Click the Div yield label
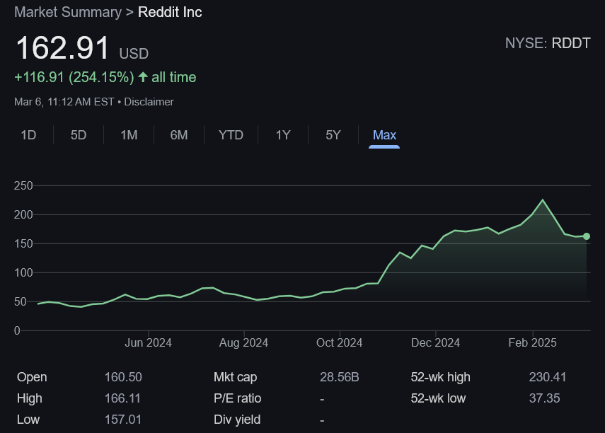 tap(237, 420)
